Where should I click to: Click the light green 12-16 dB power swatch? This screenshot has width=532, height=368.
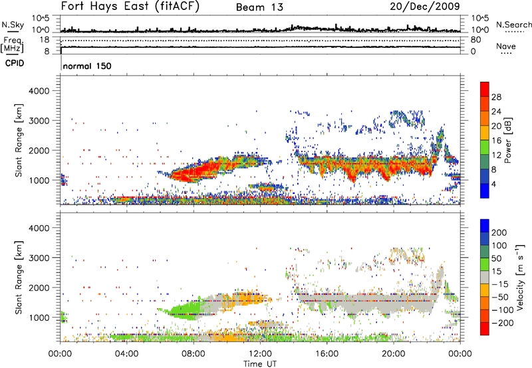[485, 147]
